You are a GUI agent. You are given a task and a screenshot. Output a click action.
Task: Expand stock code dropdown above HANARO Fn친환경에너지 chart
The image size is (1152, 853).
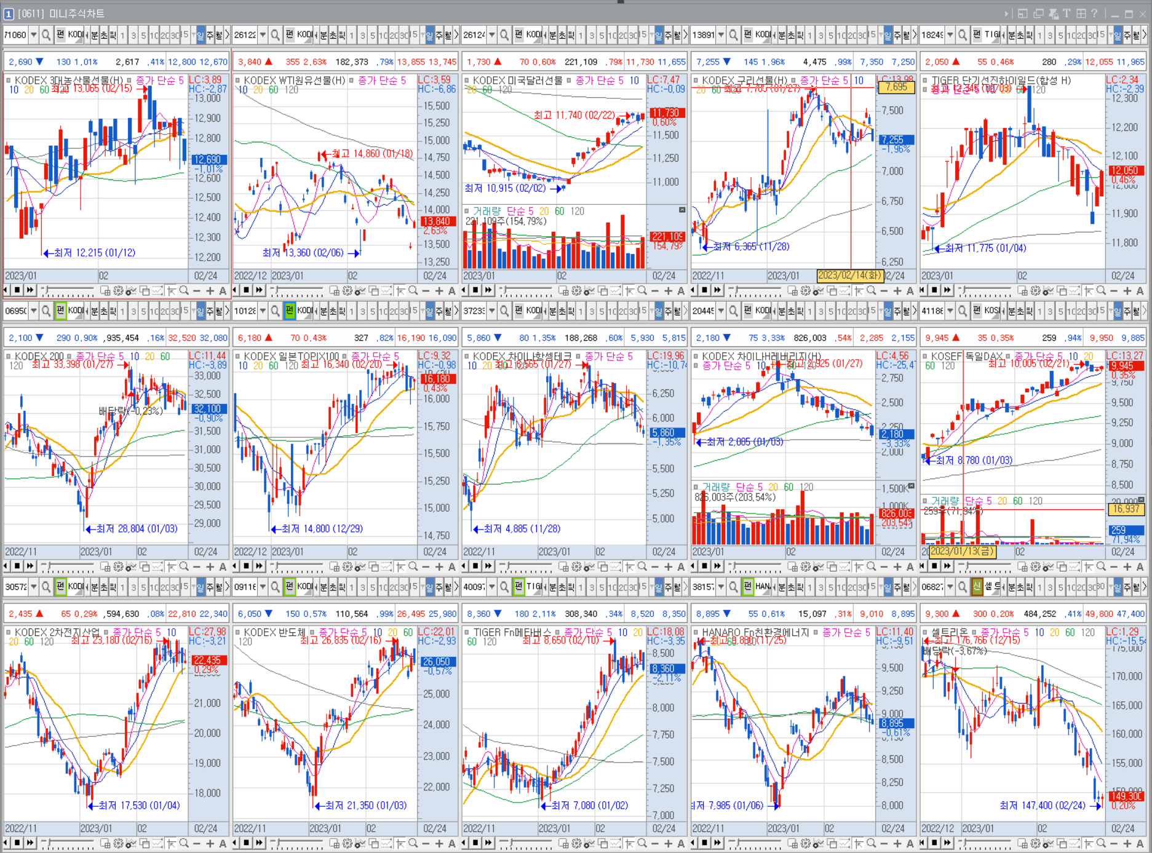(721, 587)
